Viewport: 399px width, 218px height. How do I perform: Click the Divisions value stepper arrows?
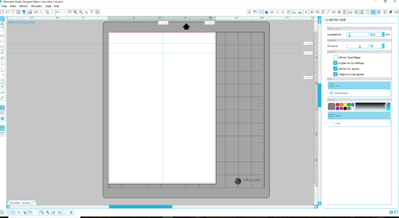click(x=384, y=46)
